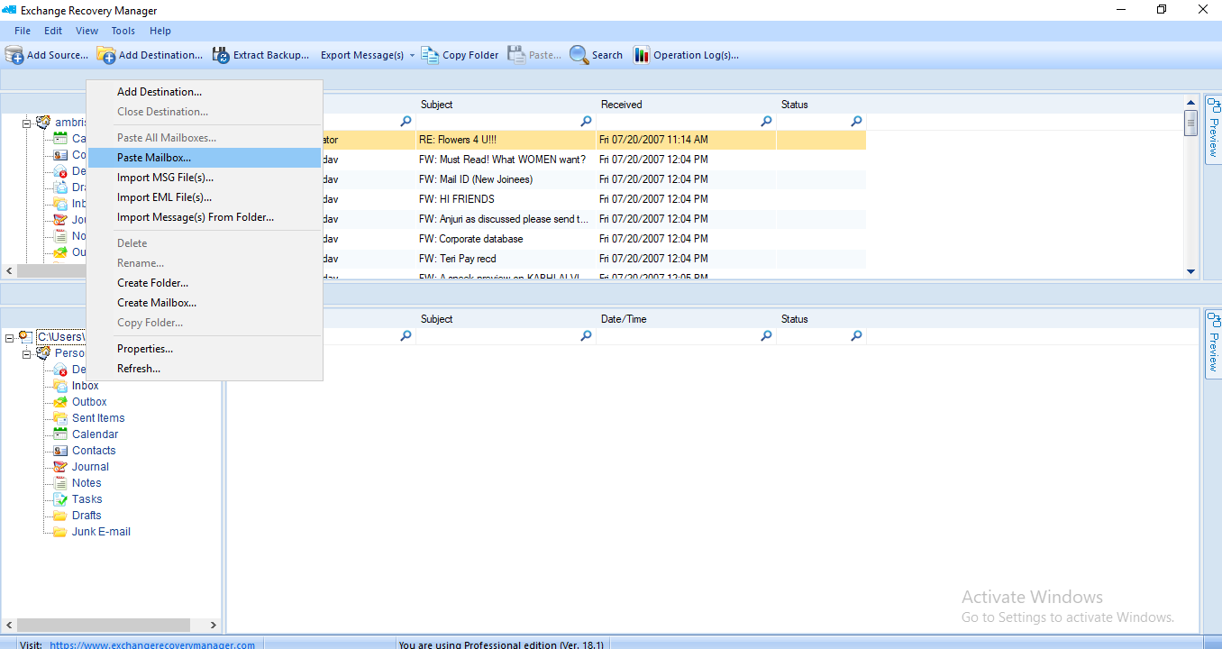1222x649 pixels.
Task: Choose Create Mailbox... from context menu
Action: click(x=205, y=303)
